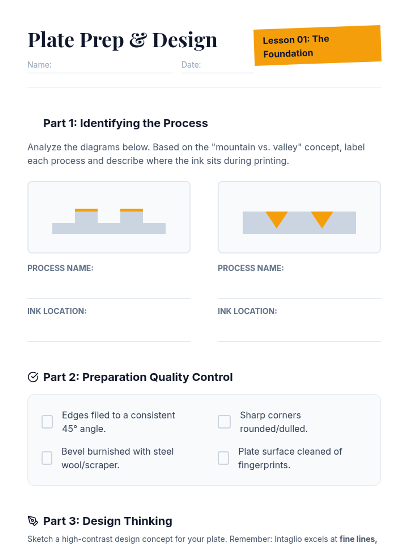Tick the 'Sharp corners rounded/dulled' checkbox
Screen dimensions: 408x544
pyautogui.click(x=224, y=422)
